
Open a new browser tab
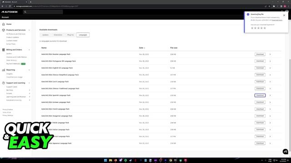click(30, 2)
